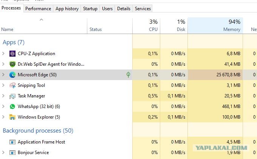Image resolution: width=257 pixels, height=159 pixels.
Task: Click the 0,5% CPU value for Task Manager
Action: coord(153,96)
